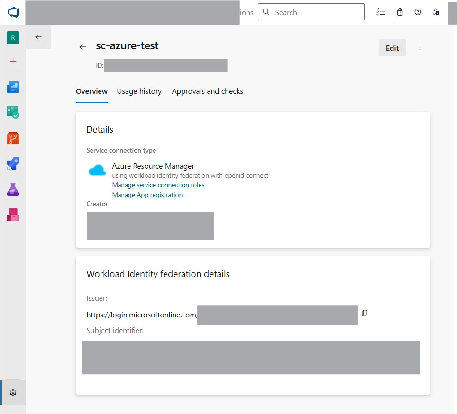Copy the Issuer URL
This screenshot has width=457, height=414.
(x=365, y=313)
